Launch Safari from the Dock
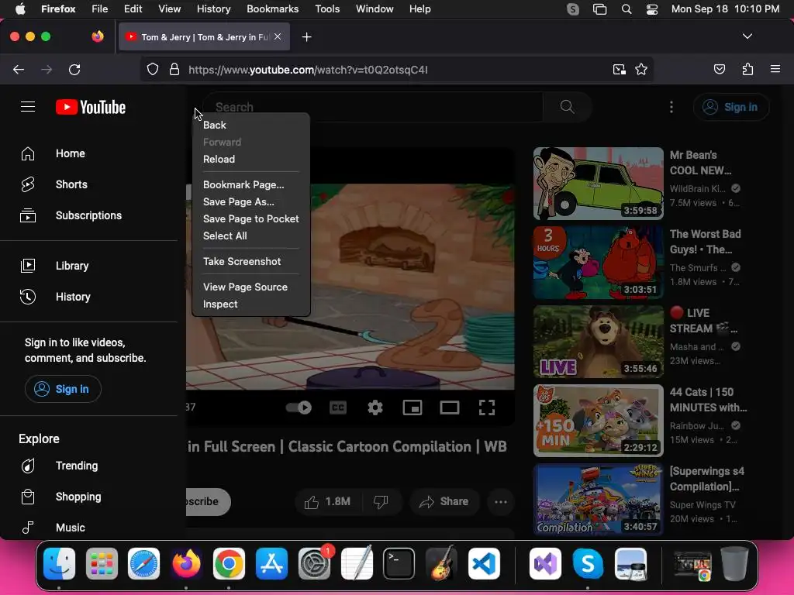794x595 pixels. [143, 563]
